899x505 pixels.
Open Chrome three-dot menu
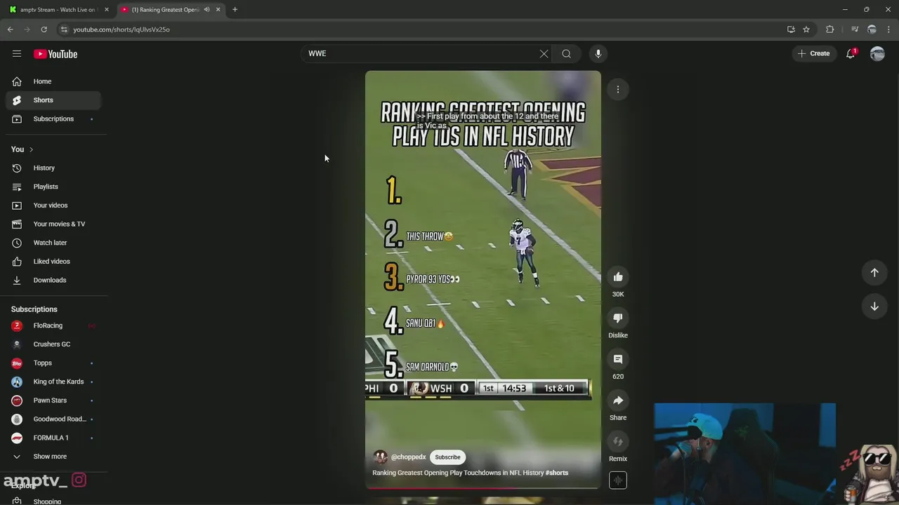pos(889,29)
